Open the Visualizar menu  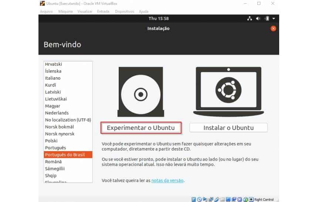pos(85,11)
